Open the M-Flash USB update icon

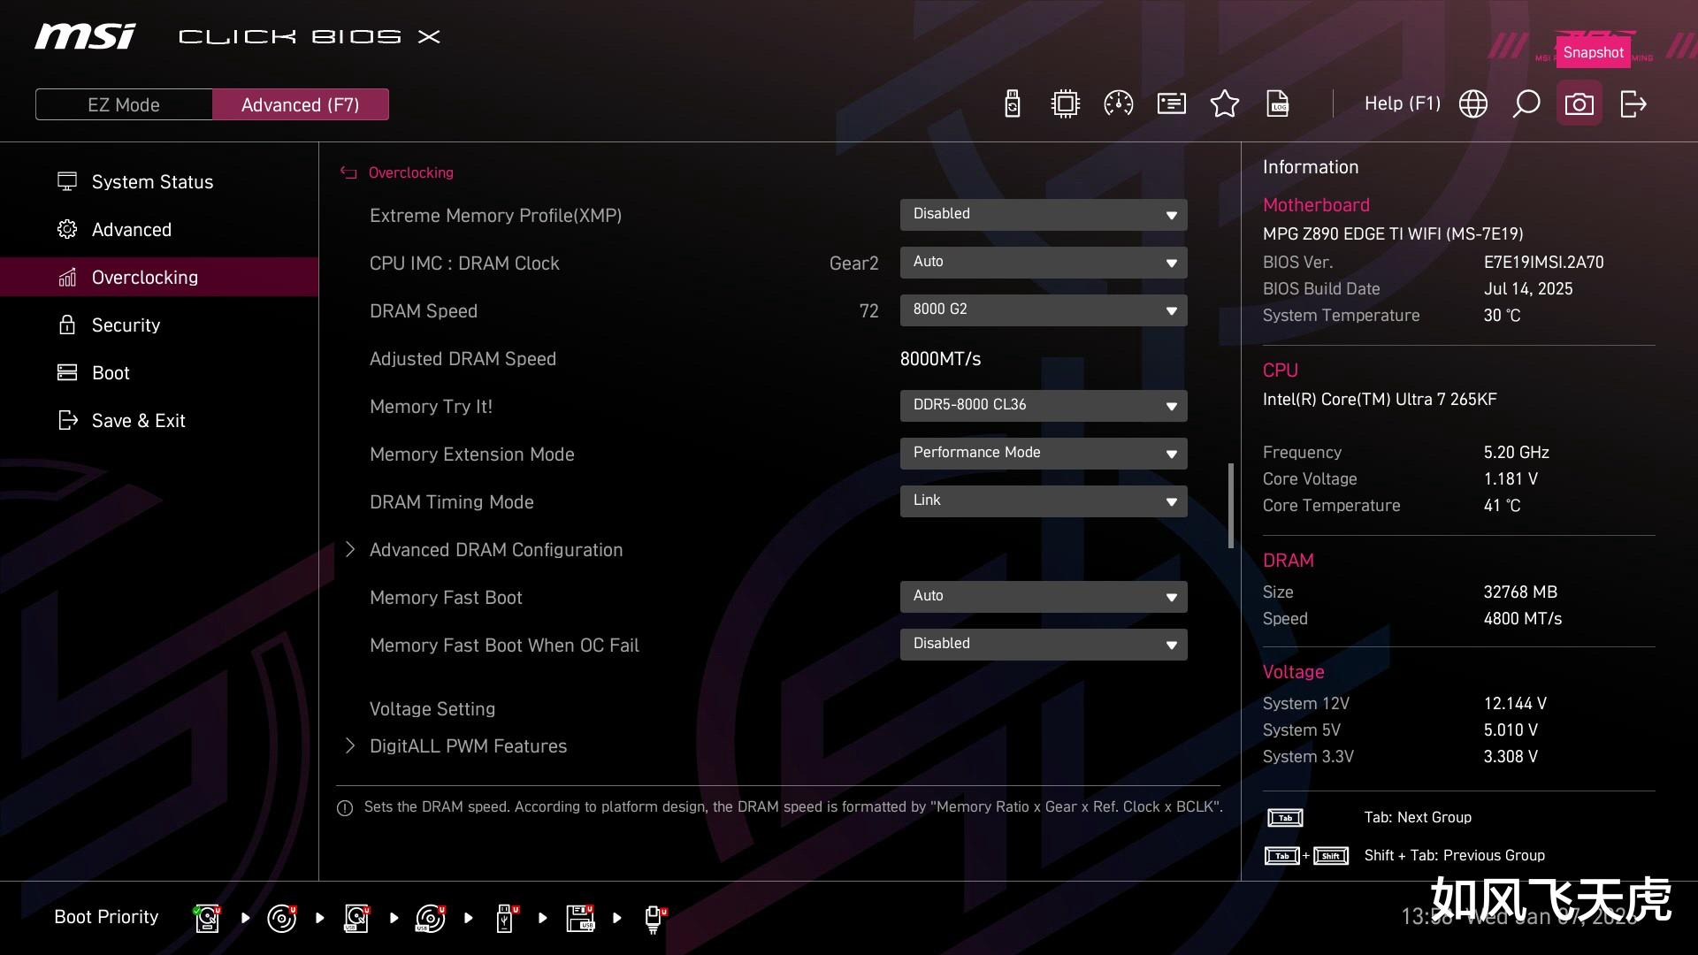point(1013,104)
